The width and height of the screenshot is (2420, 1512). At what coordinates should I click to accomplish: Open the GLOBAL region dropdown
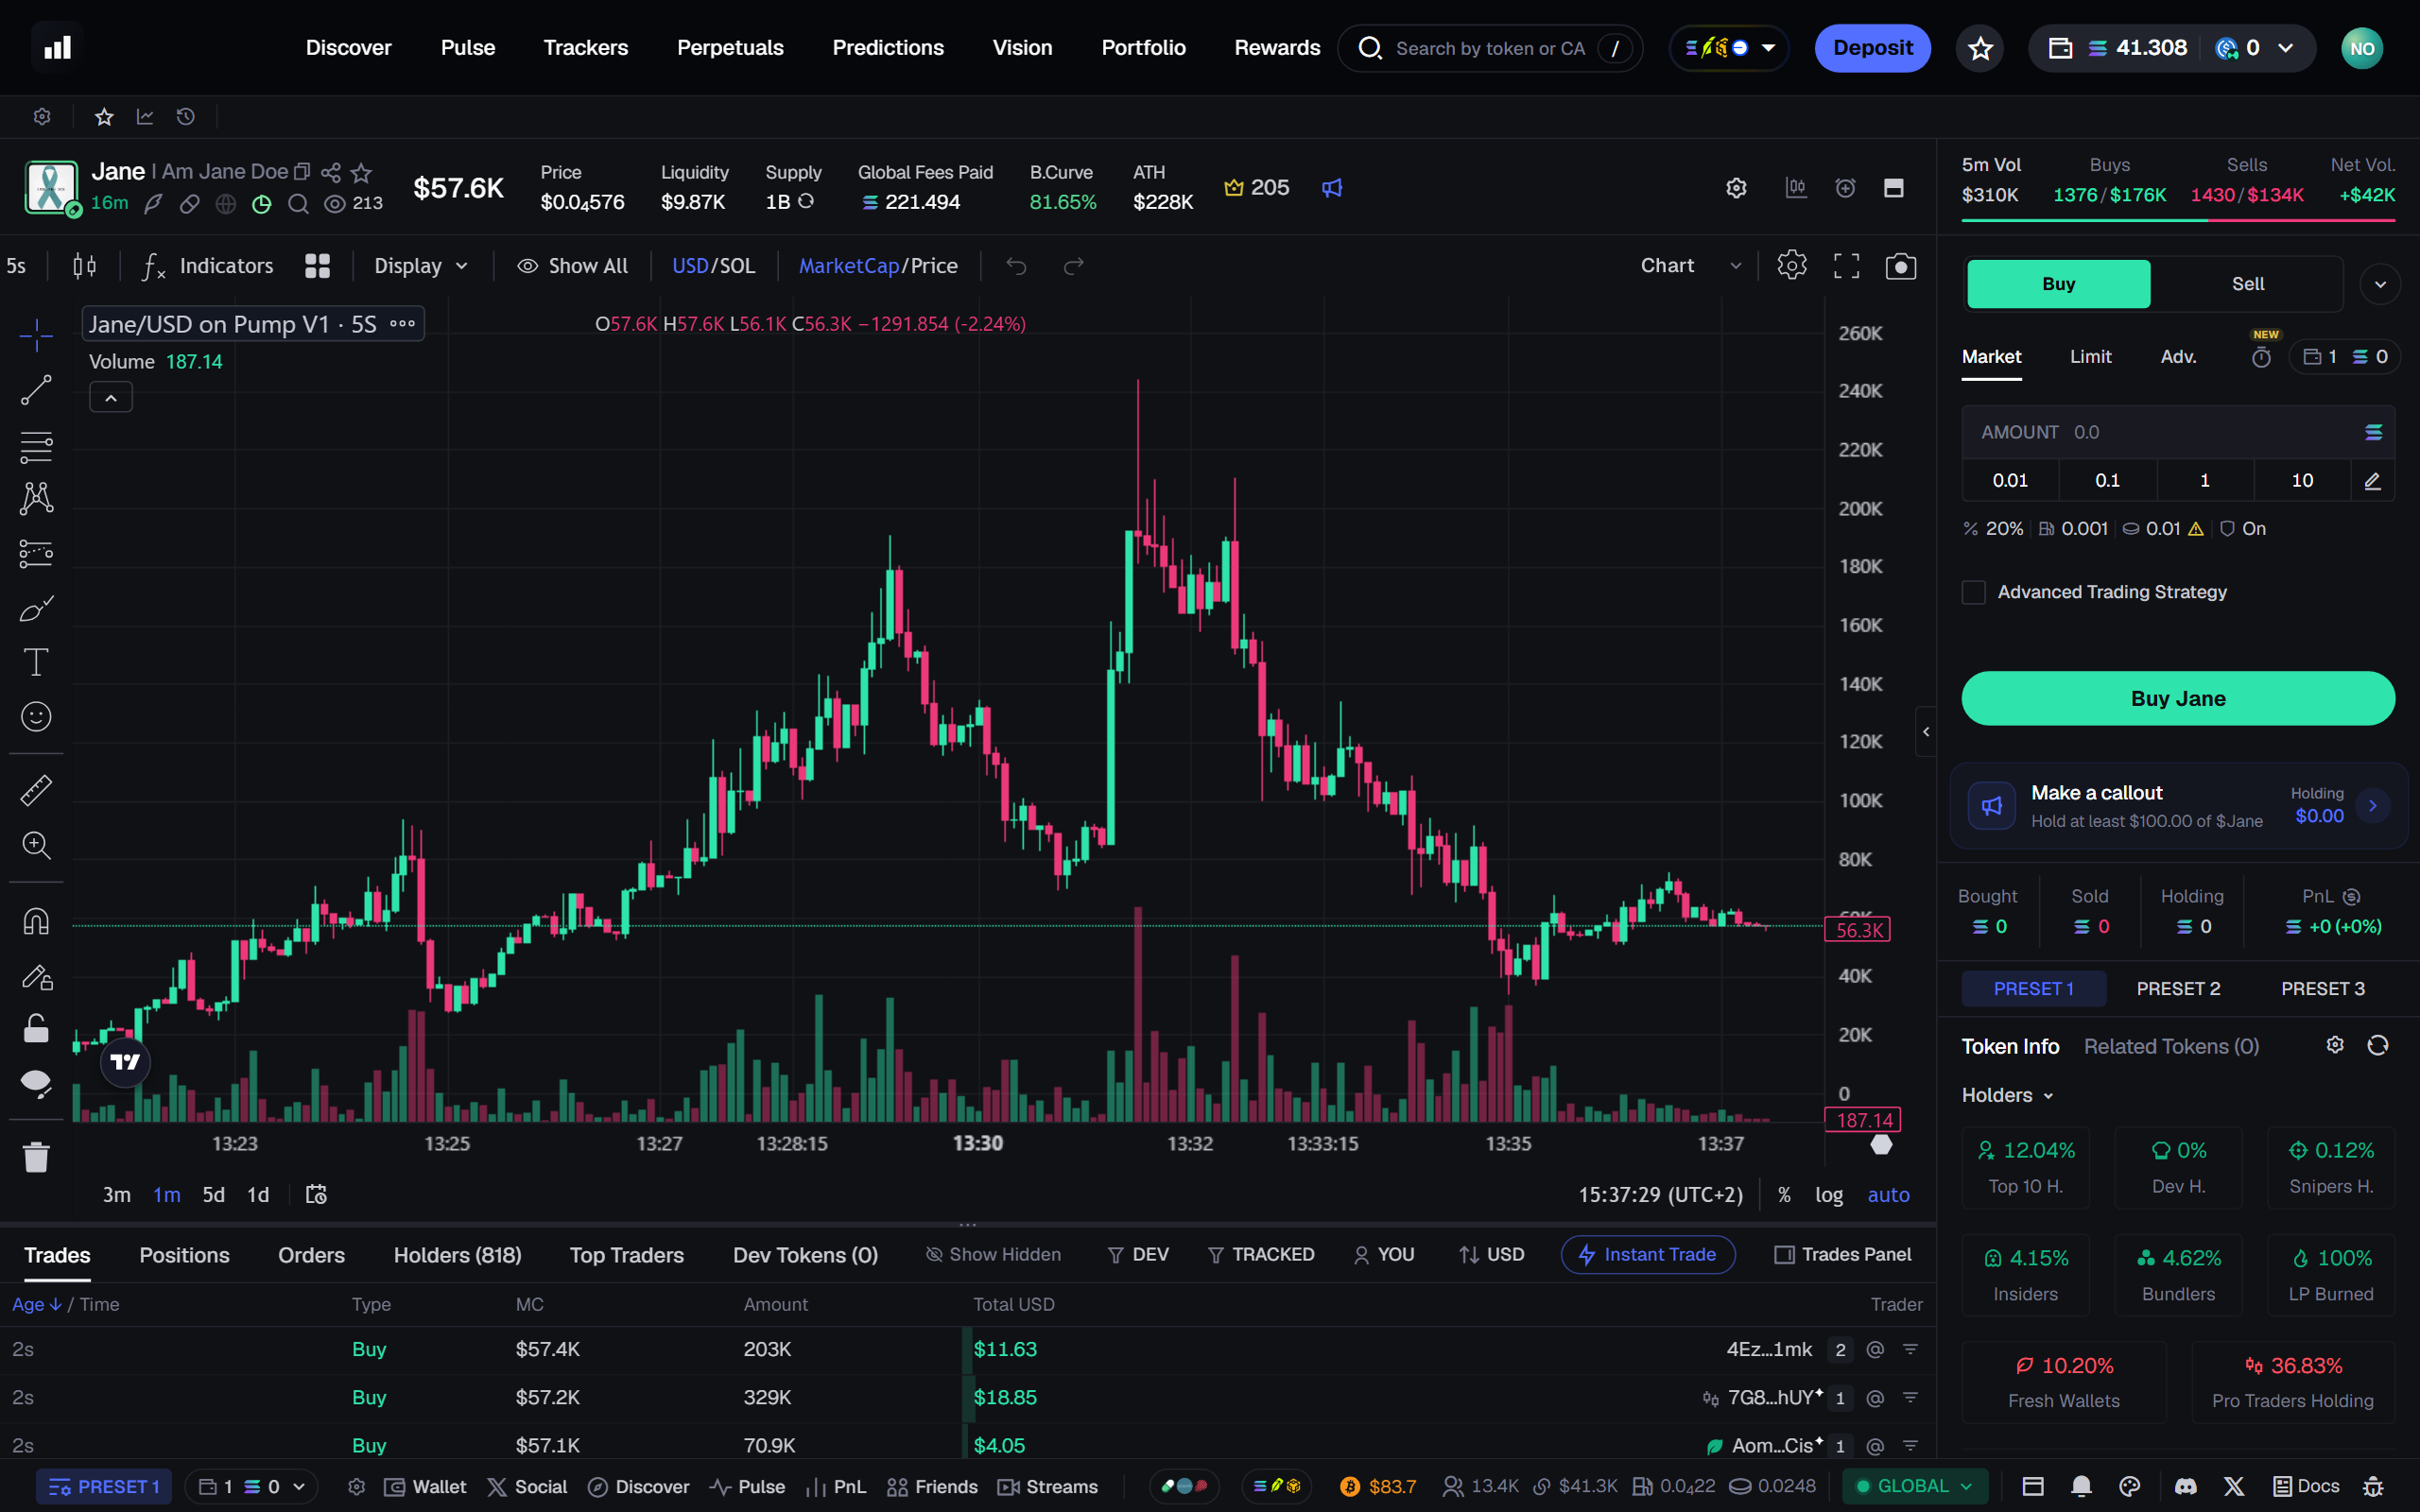point(1915,1486)
